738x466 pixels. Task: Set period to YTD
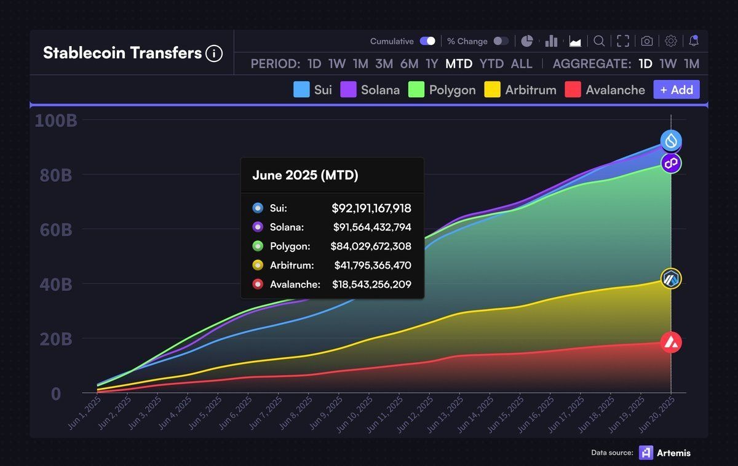pos(491,64)
